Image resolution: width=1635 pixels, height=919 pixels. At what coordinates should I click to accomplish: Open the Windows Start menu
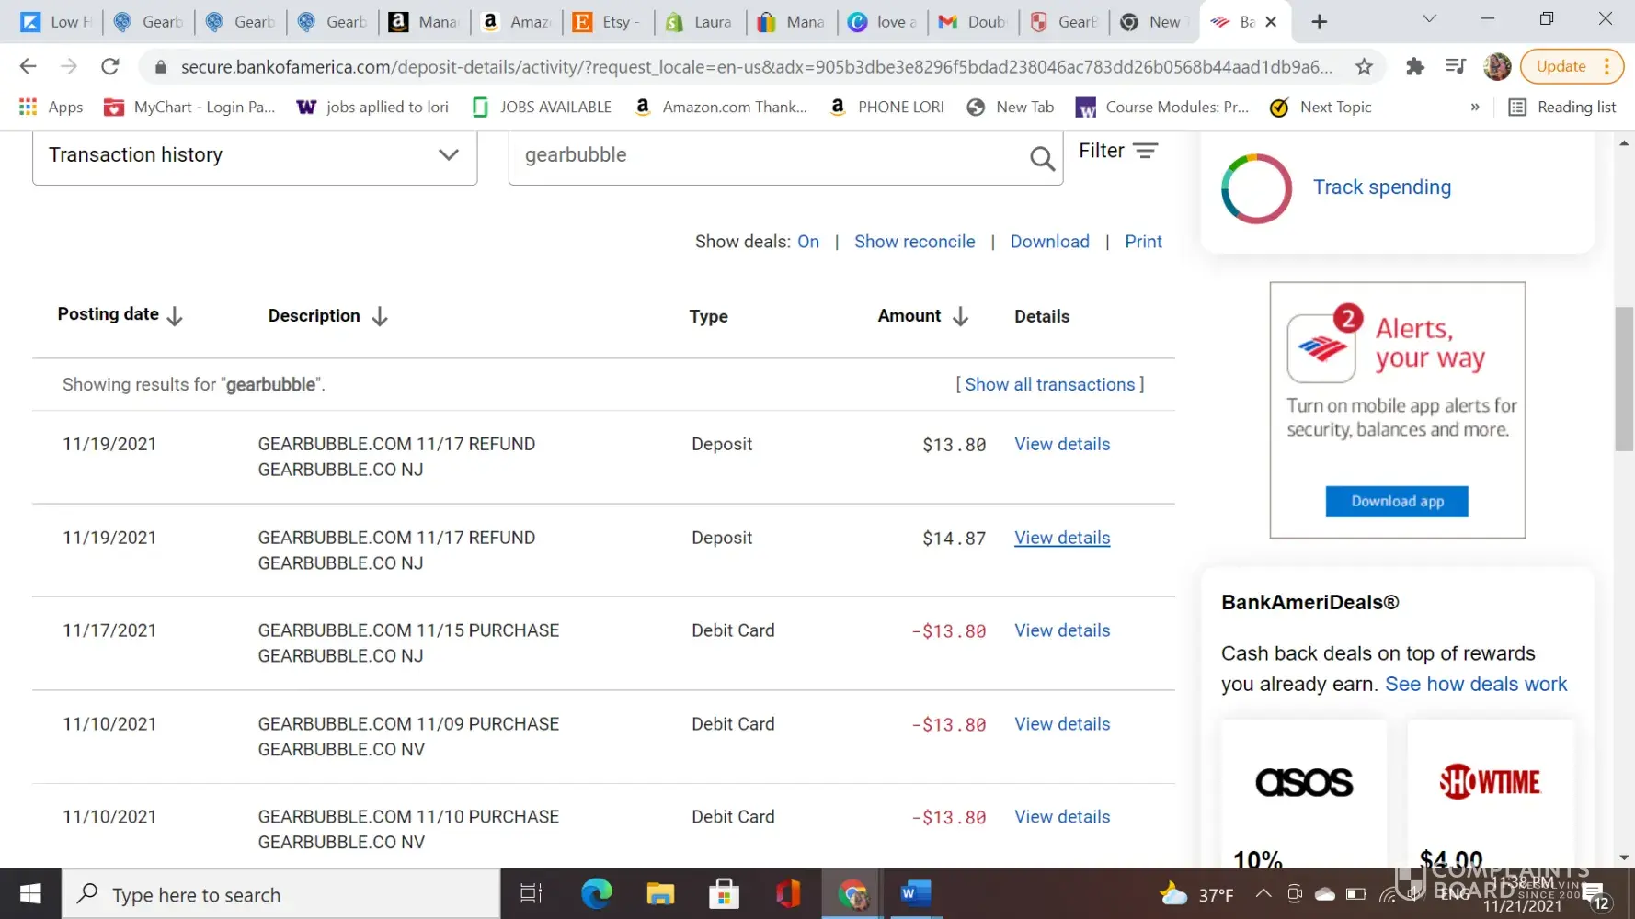(x=30, y=894)
